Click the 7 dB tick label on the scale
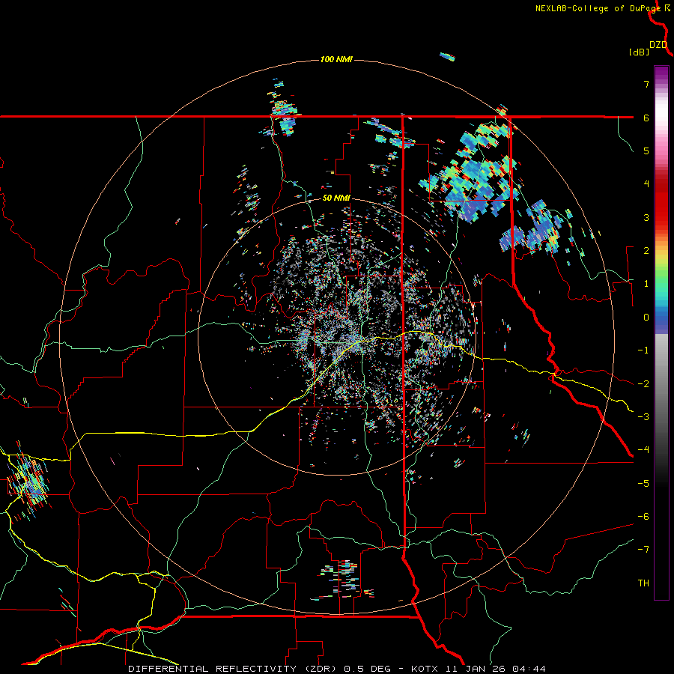674x674 pixels. tap(646, 84)
